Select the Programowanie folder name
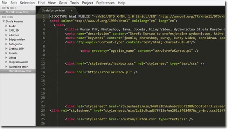Image resolution: width=229 pixels, height=130 pixels. click(18, 62)
